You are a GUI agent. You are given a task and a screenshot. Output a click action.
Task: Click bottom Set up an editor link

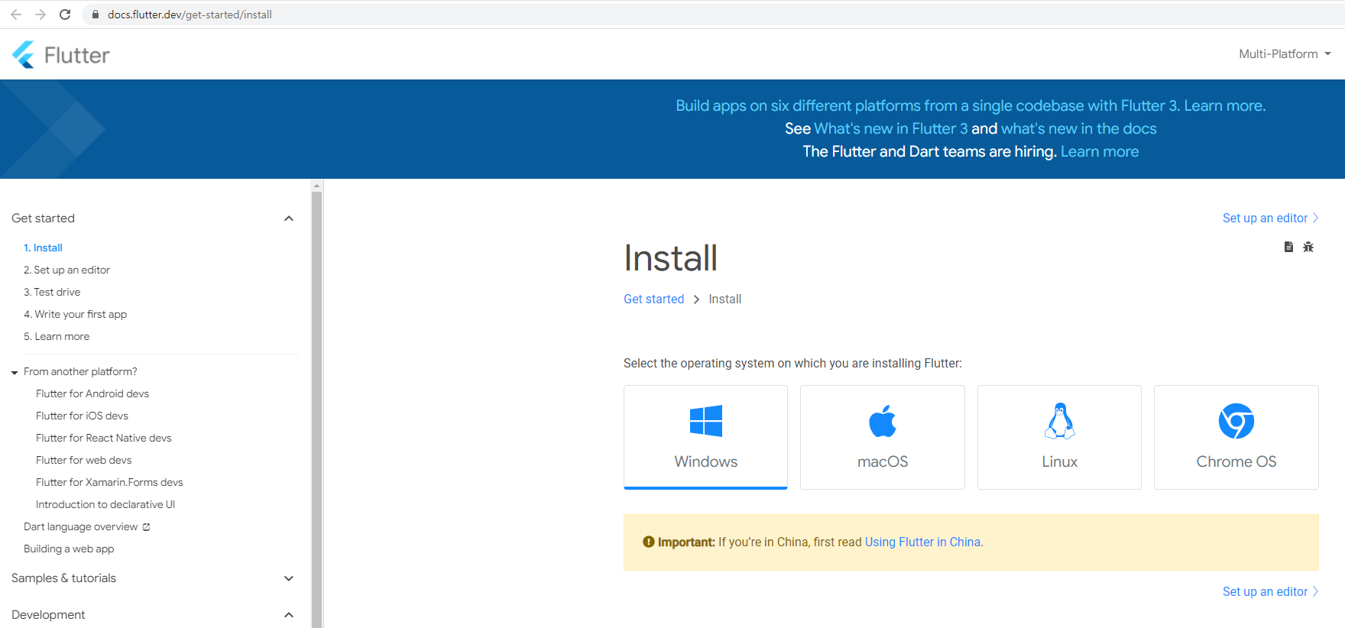coord(1270,591)
